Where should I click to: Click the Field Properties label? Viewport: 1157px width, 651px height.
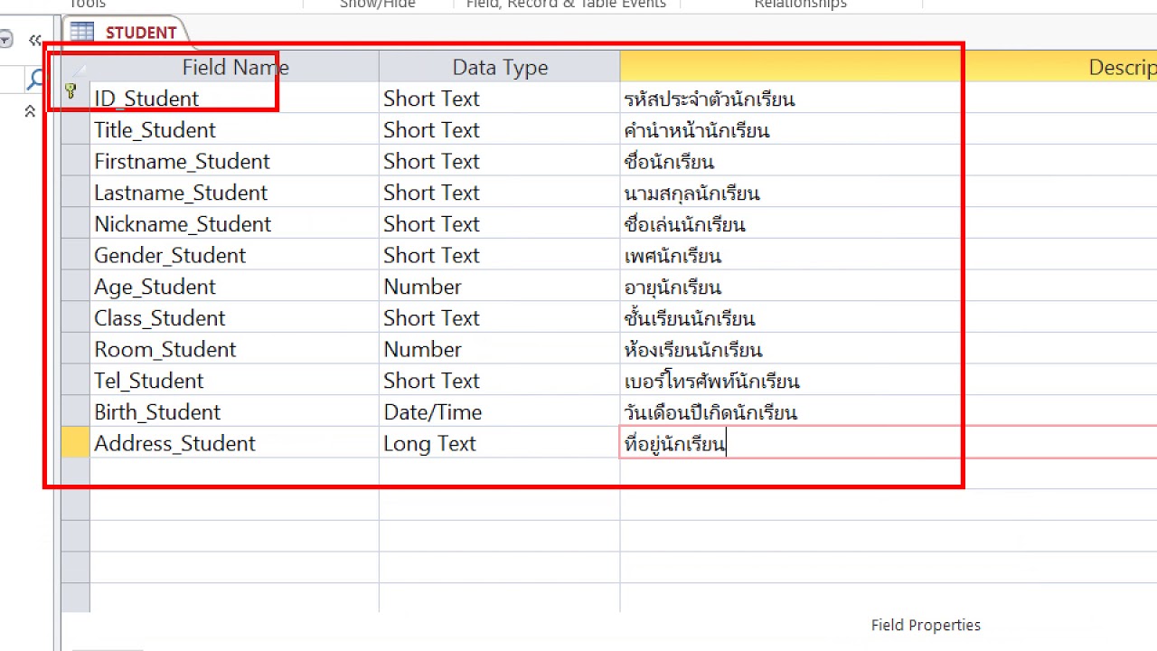(x=926, y=625)
